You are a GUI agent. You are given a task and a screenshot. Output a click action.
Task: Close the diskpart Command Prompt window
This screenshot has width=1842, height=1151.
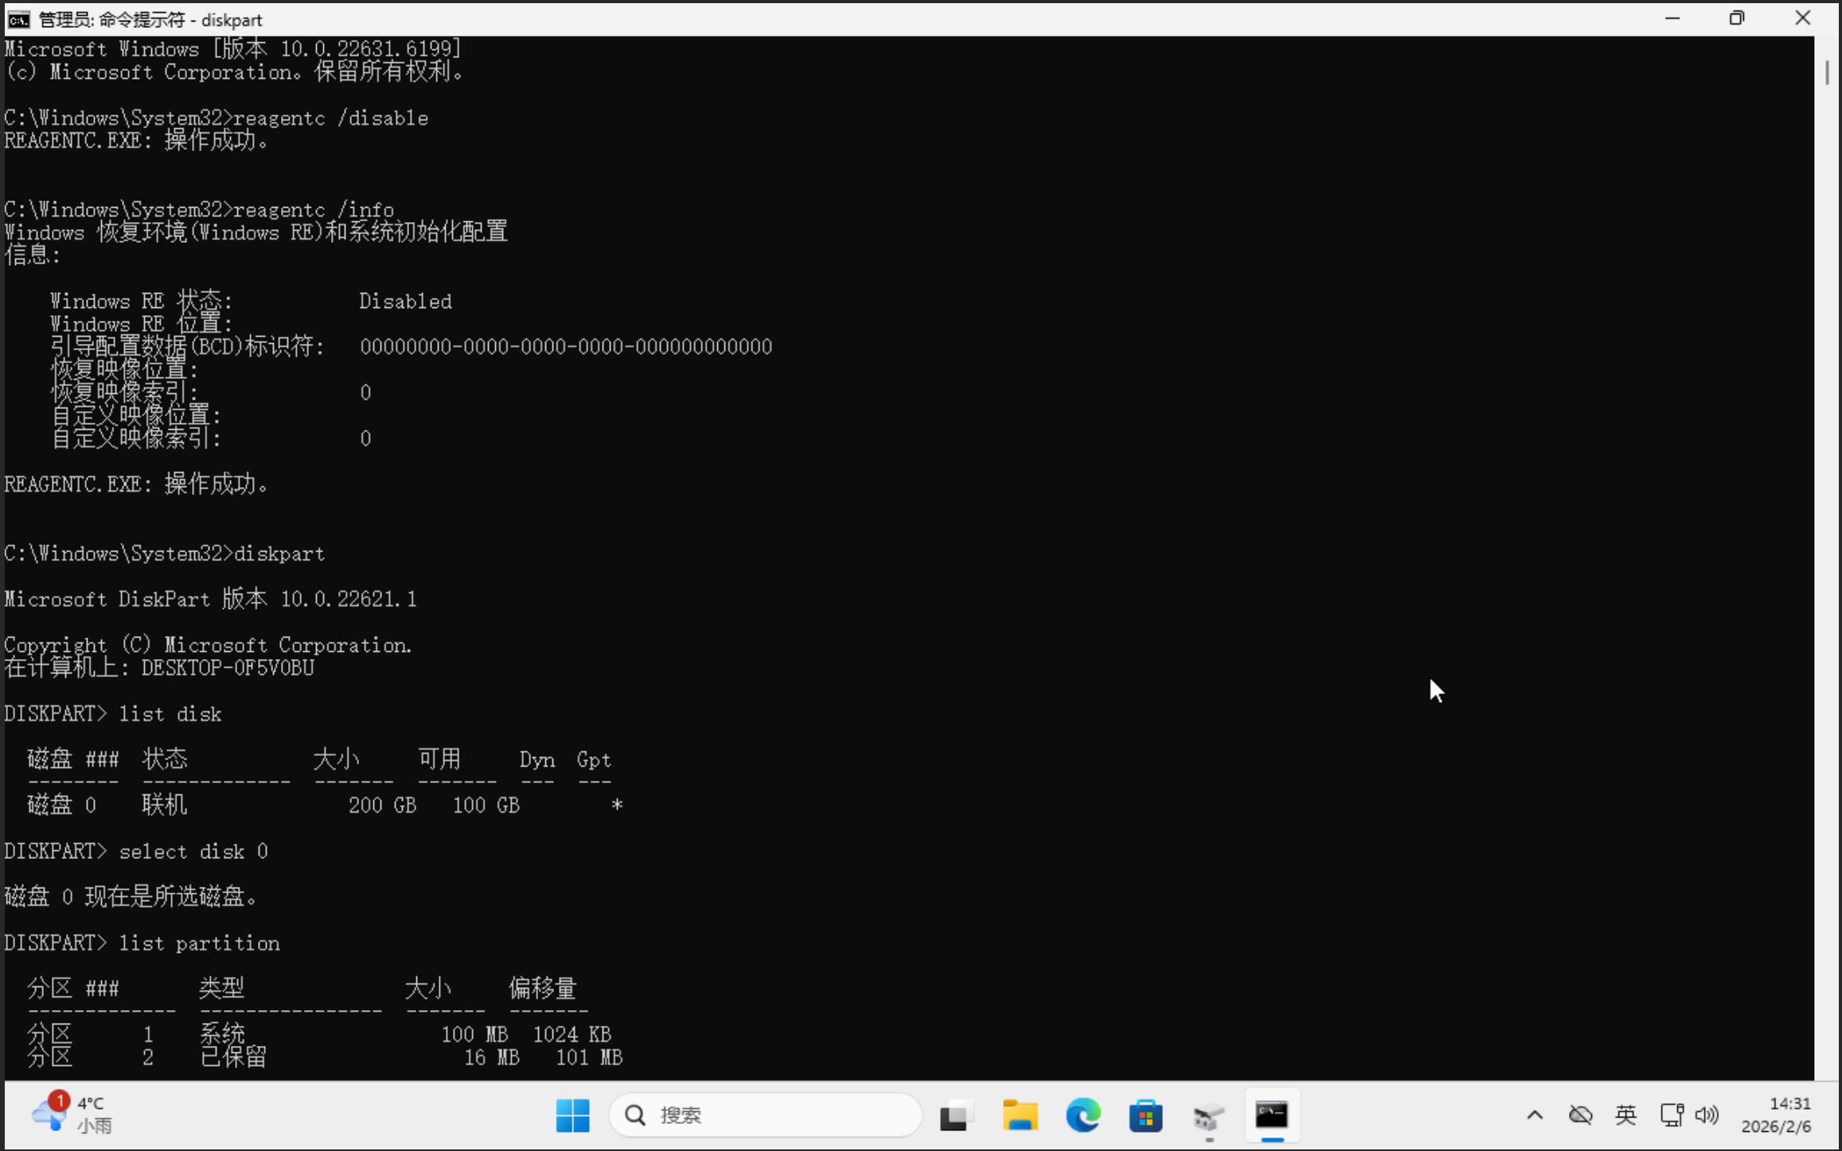point(1803,18)
